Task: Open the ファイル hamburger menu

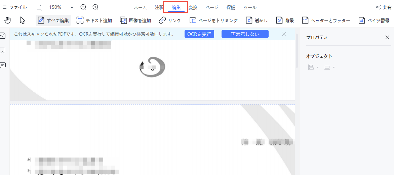Action: pyautogui.click(x=14, y=7)
